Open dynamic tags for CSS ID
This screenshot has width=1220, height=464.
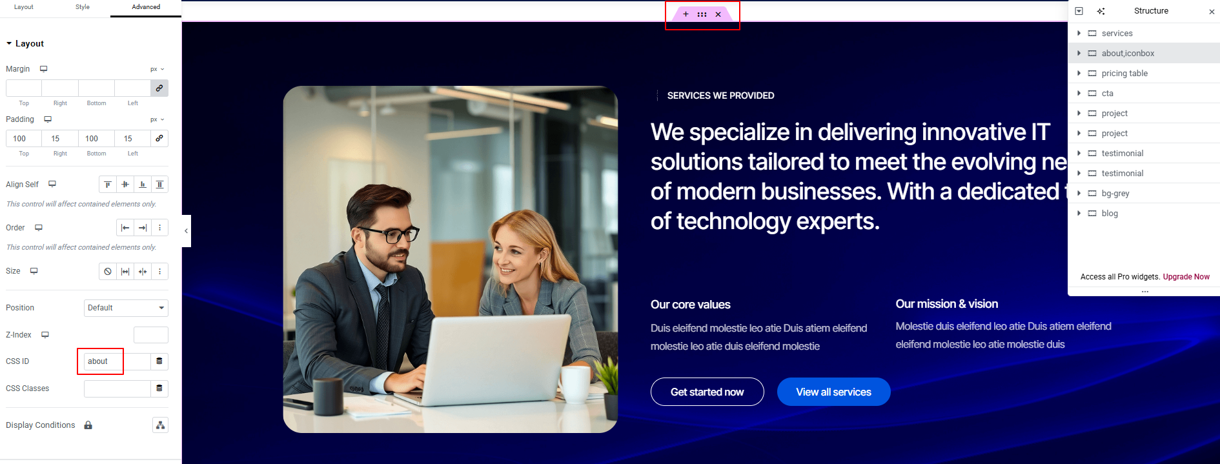coord(159,361)
